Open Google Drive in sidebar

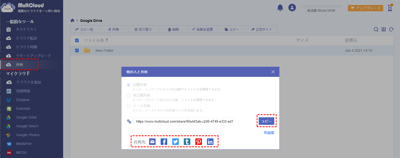(x=26, y=117)
